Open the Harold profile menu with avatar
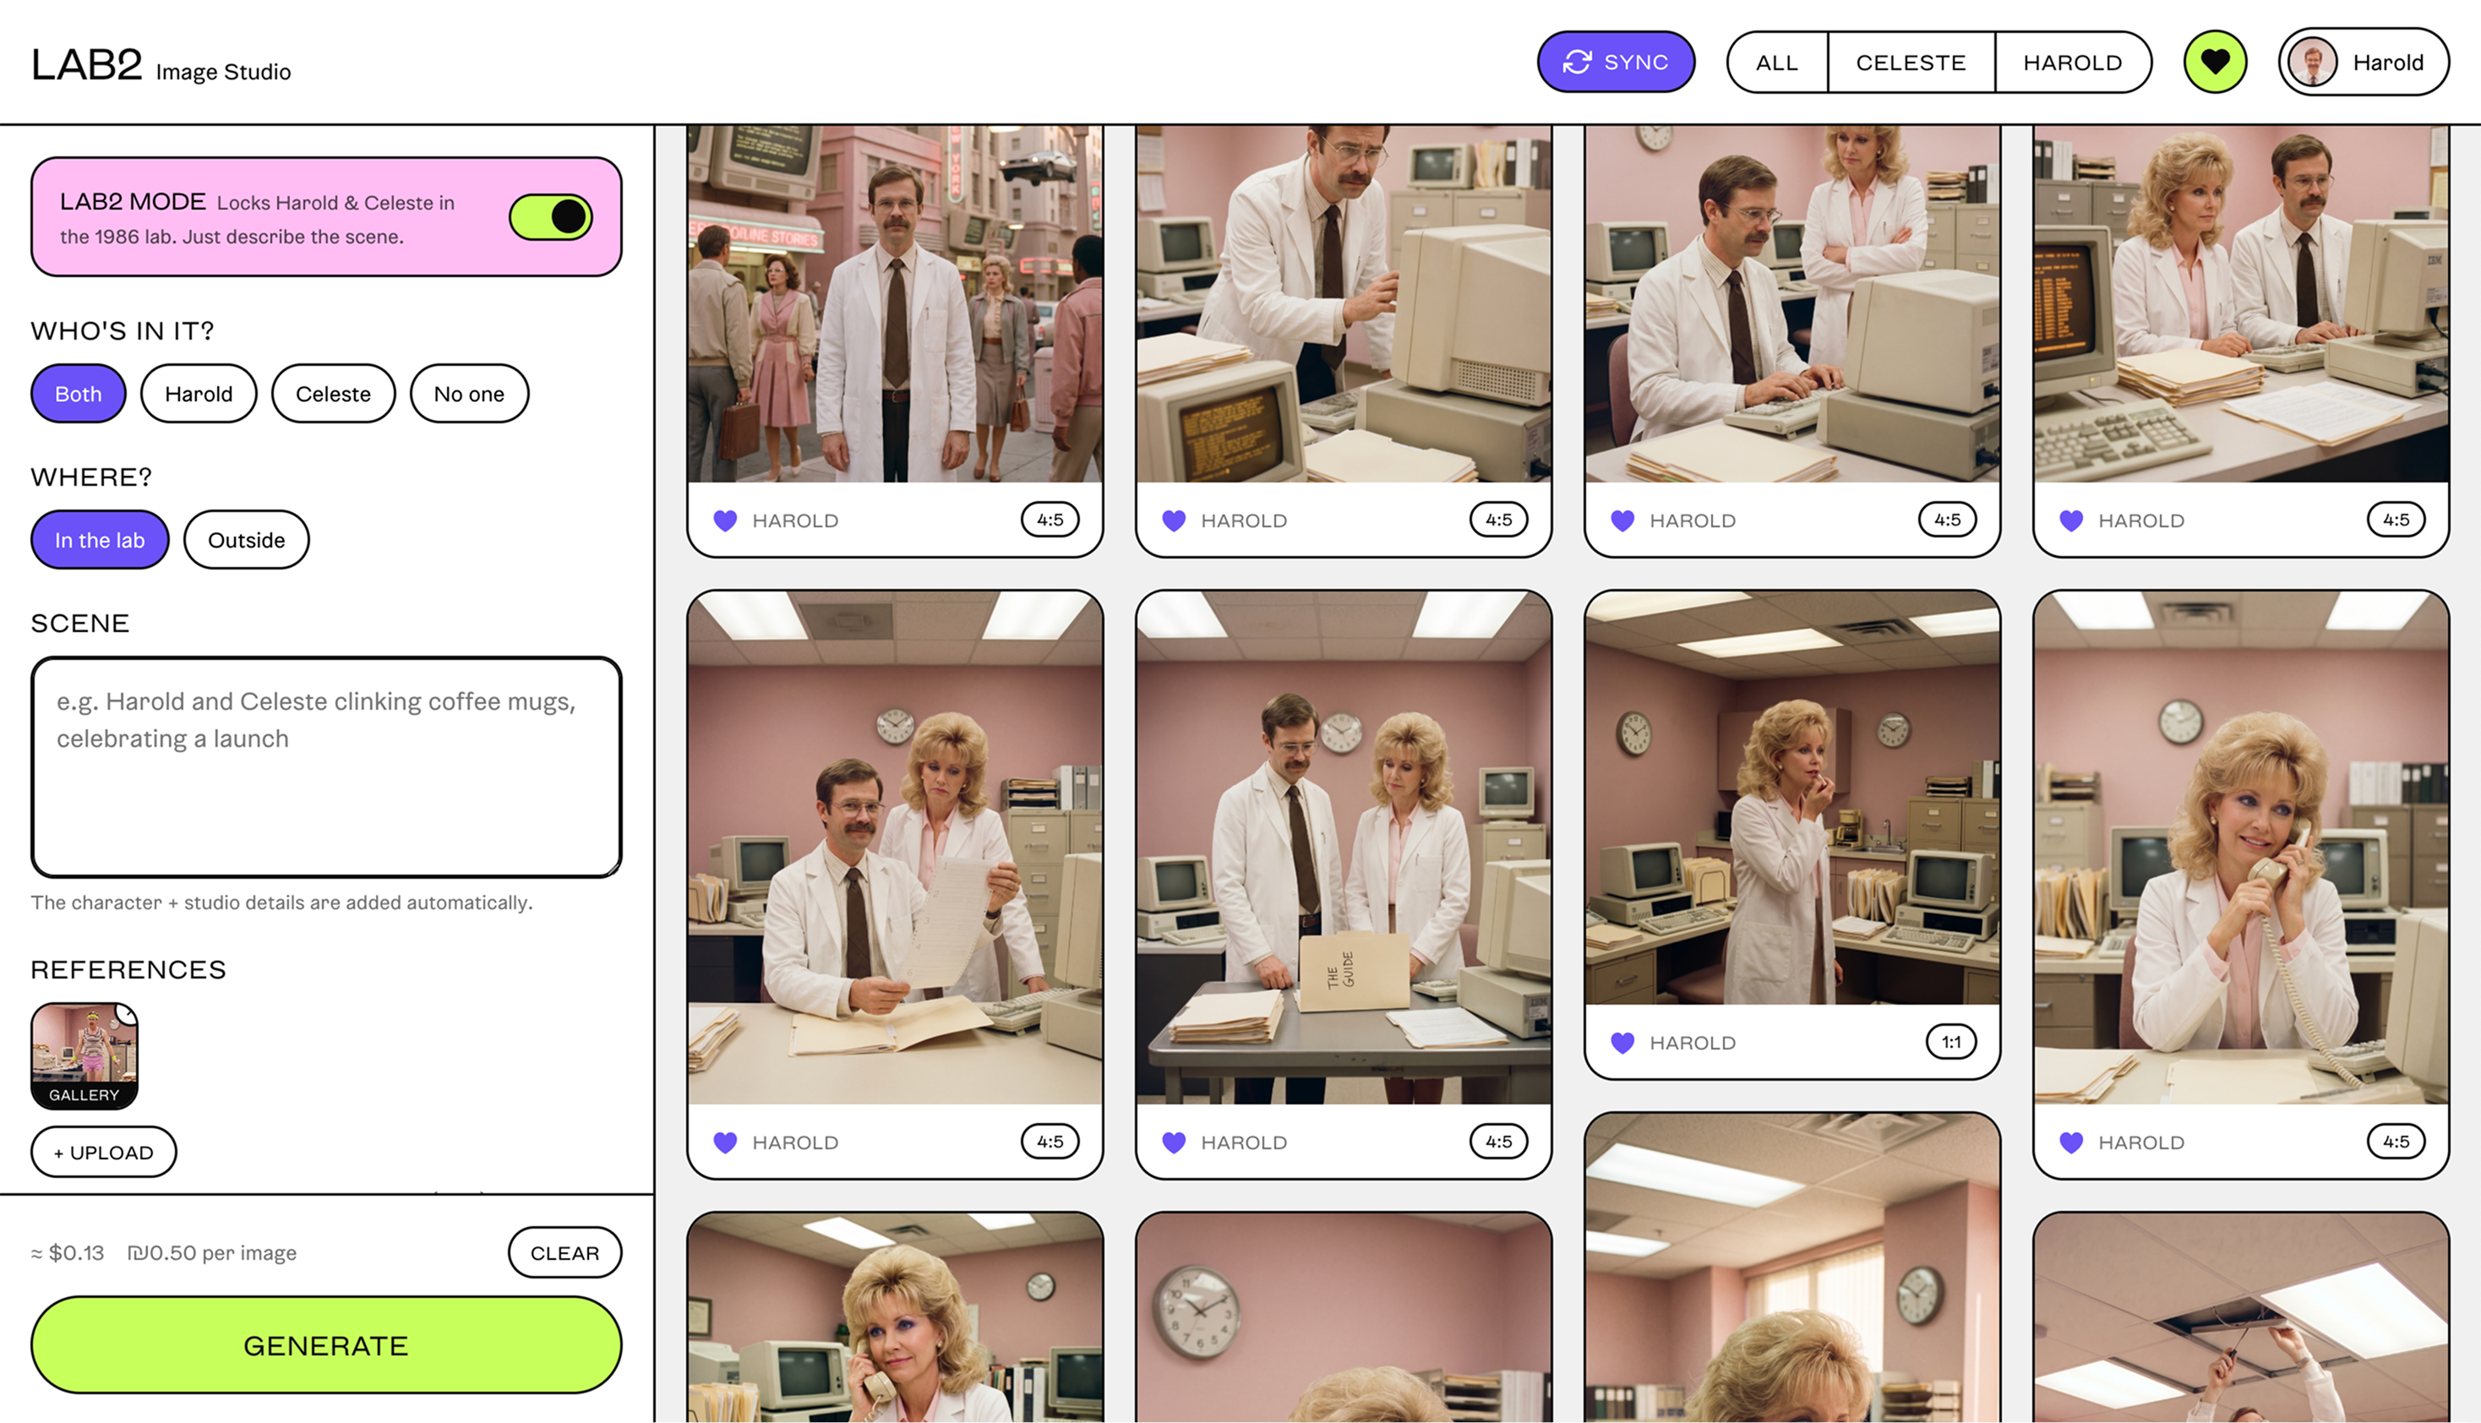Viewport: 2481px width, 1423px height. tap(2364, 63)
